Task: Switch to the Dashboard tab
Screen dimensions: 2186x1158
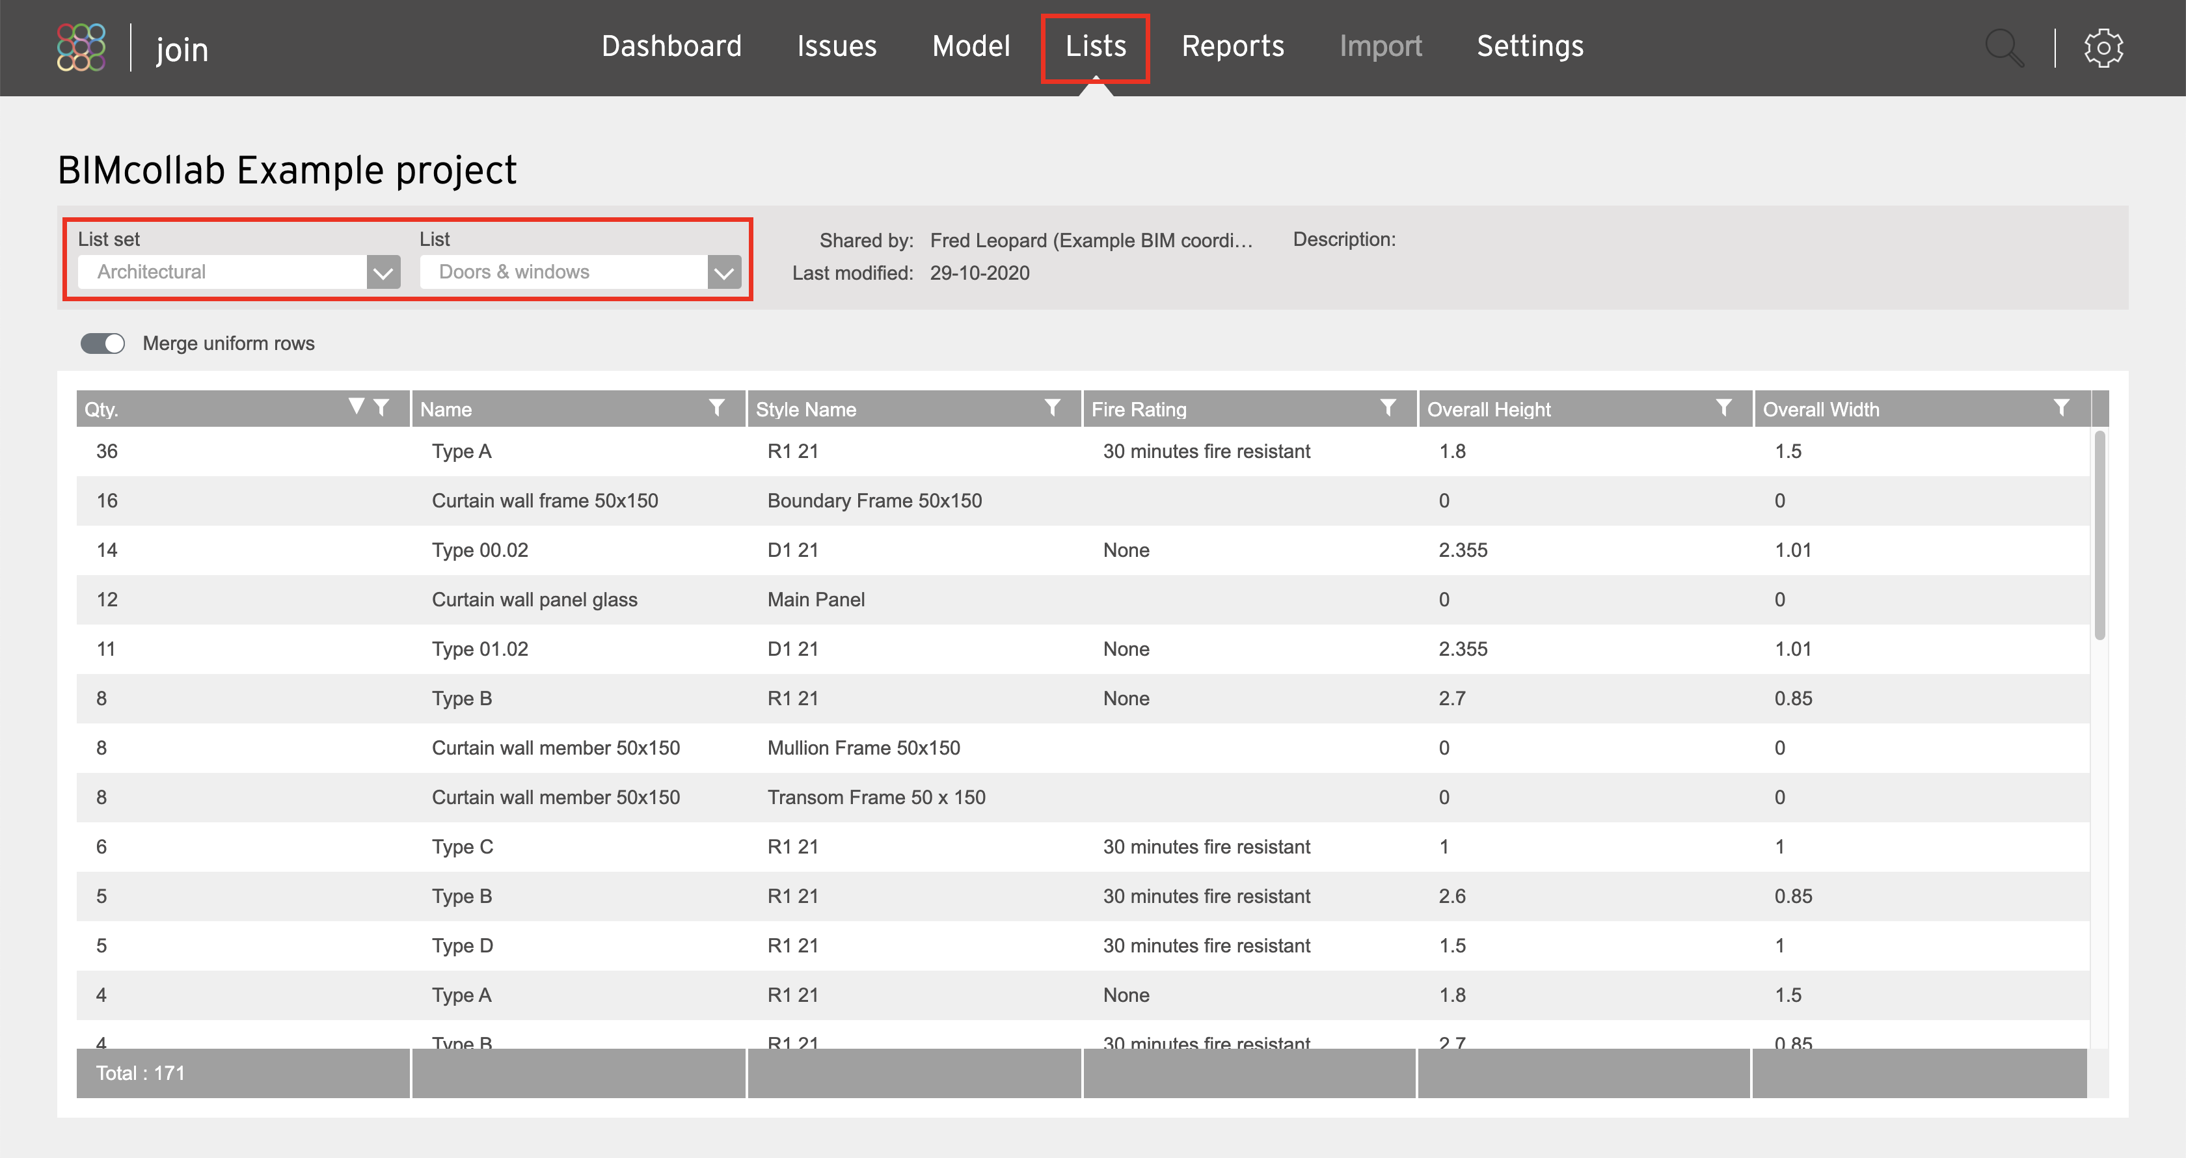Action: tap(670, 46)
